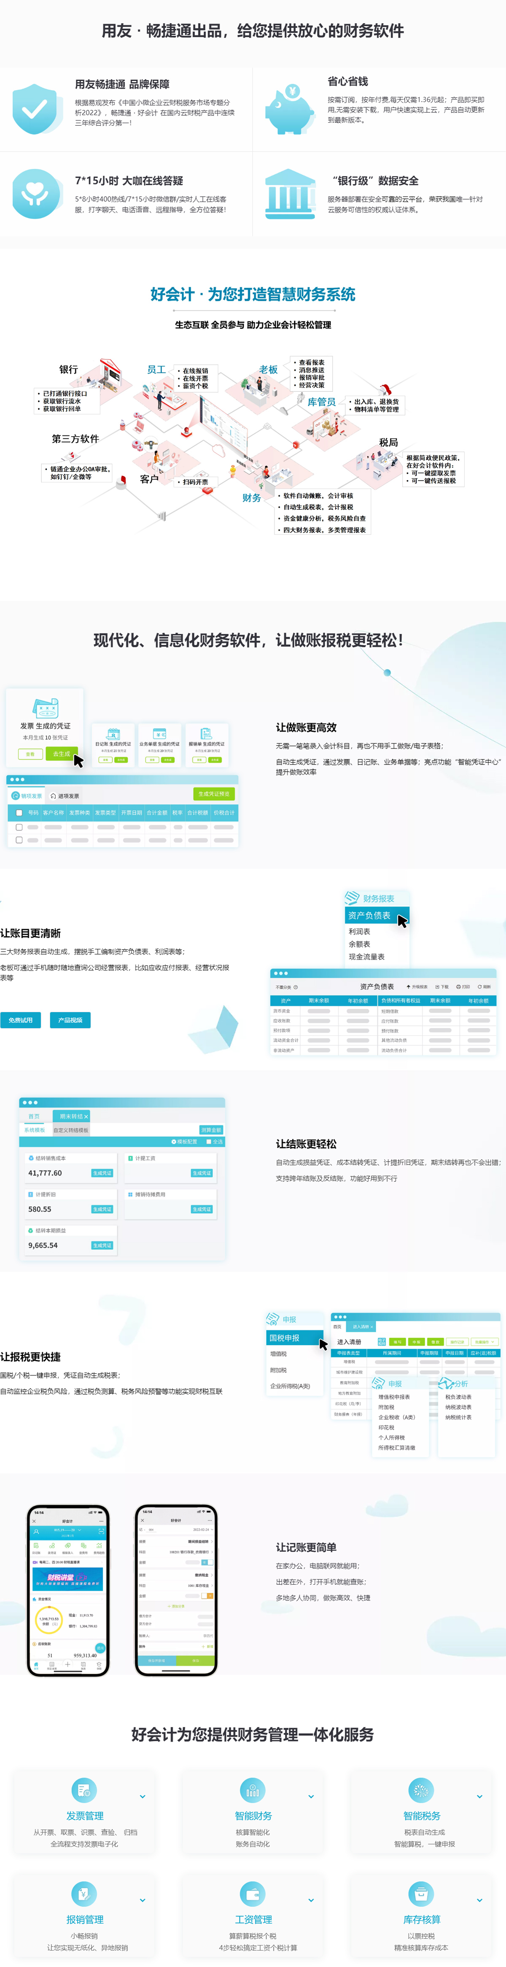Tick the header checkbox in the invoice table
The height and width of the screenshot is (1967, 506).
[x=19, y=813]
